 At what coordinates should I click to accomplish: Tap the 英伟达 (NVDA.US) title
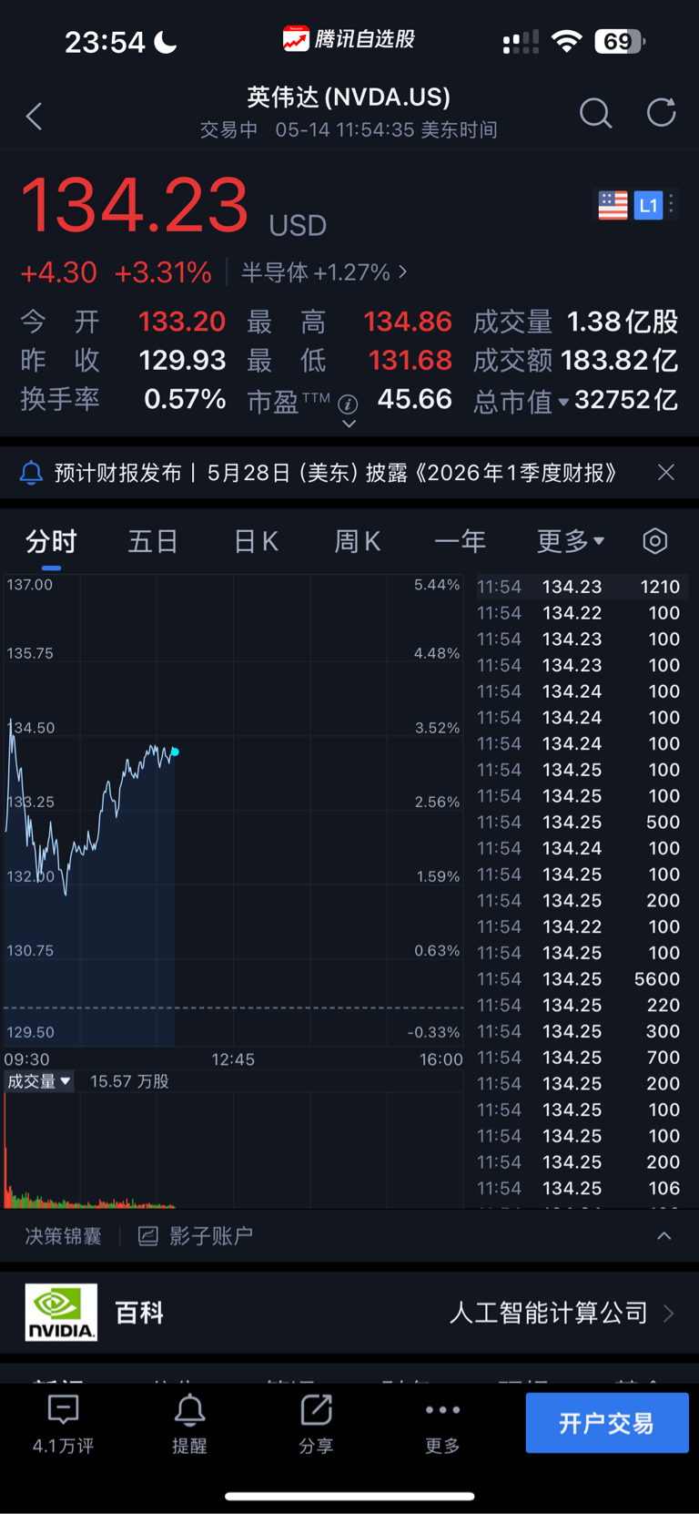pos(349,97)
